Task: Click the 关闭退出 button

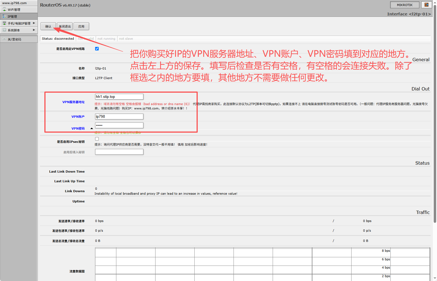Action: coord(65,26)
